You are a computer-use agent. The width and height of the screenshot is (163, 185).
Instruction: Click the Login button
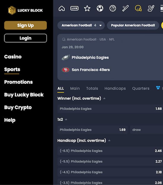coord(25,38)
